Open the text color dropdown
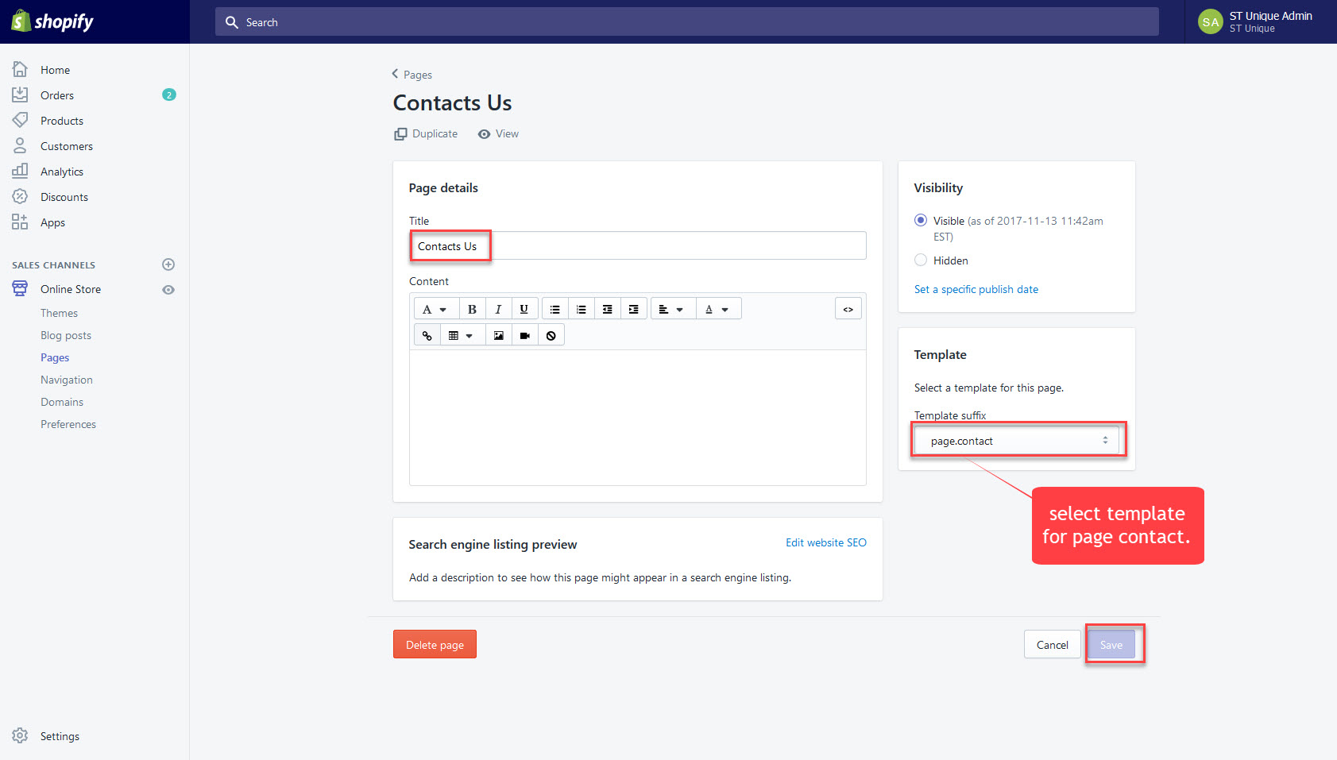This screenshot has height=760, width=1337. [718, 309]
